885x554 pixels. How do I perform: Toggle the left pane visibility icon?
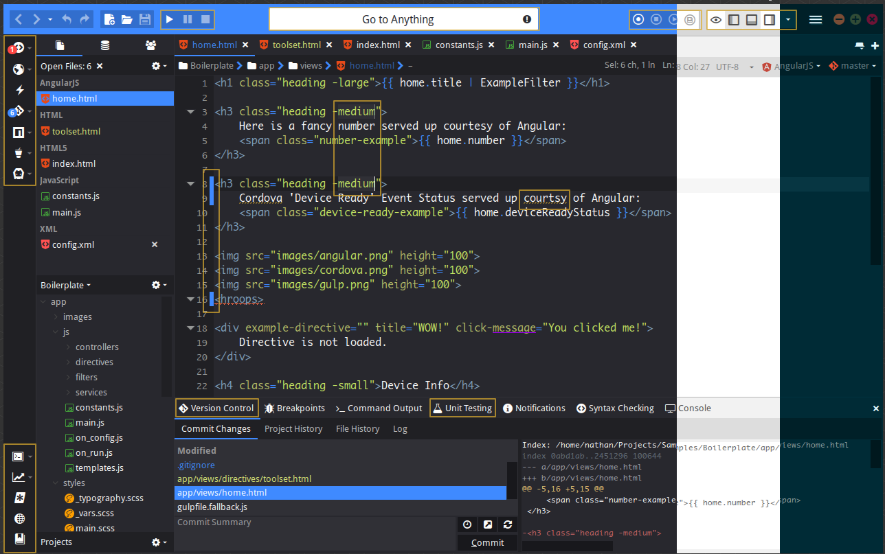pos(733,19)
